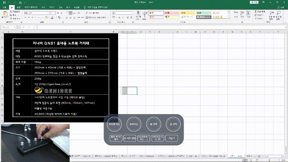Expand the Merge & Center dropdown arrow
The image size is (288, 162).
click(x=108, y=18)
